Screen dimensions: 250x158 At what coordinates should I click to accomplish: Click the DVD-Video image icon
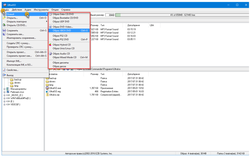[x=50, y=27]
